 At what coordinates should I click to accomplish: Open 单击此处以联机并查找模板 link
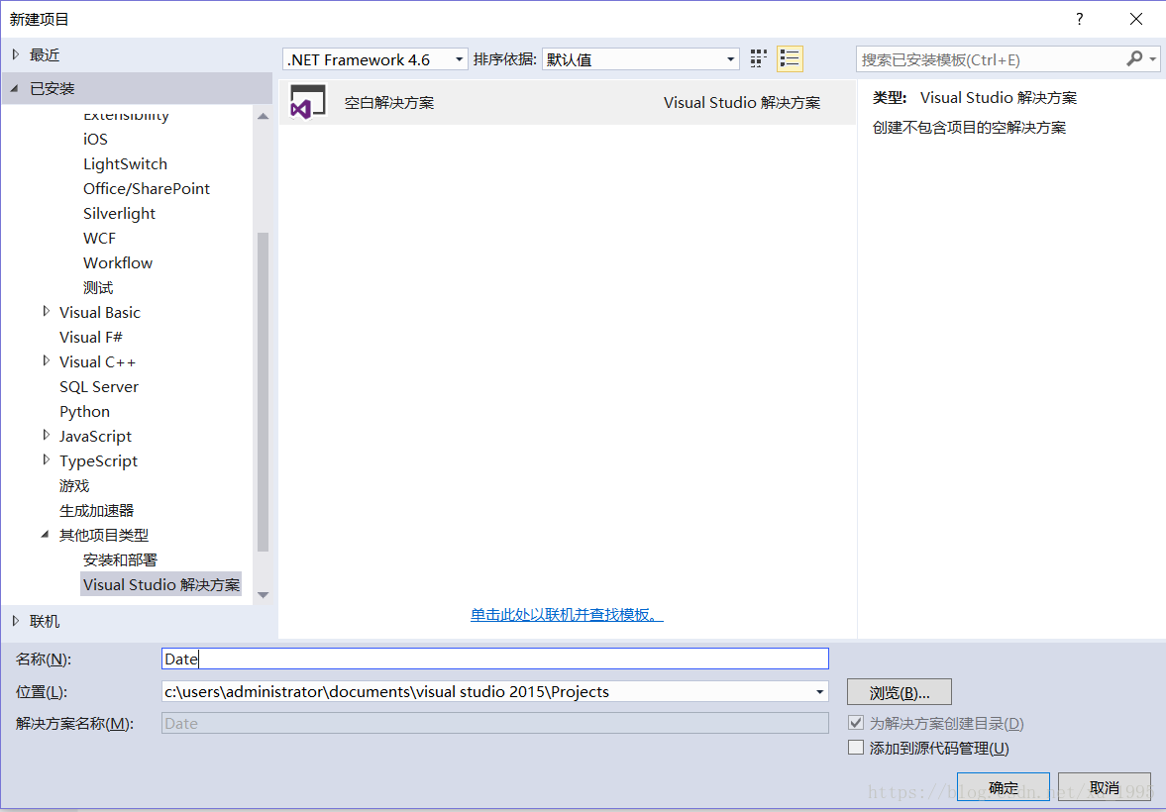pyautogui.click(x=567, y=615)
